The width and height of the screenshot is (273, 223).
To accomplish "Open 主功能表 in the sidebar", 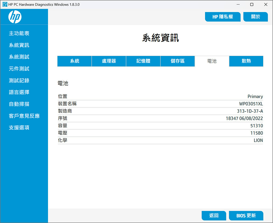I will [19, 33].
